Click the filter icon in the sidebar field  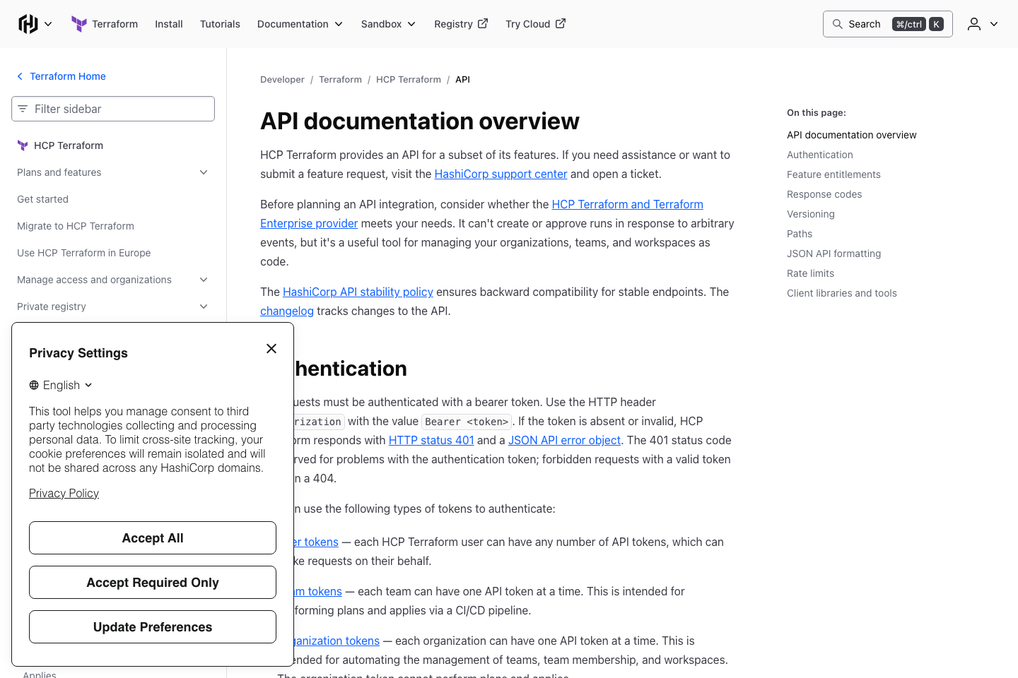click(23, 109)
